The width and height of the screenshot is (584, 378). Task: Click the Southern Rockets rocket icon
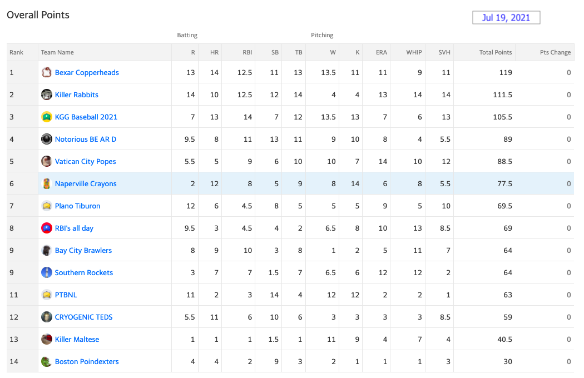47,272
